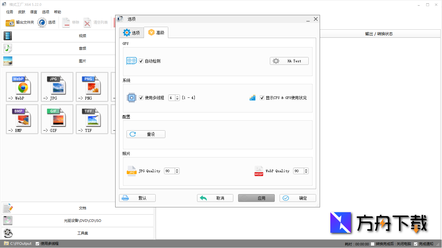442x248 pixels.
Task: Choose the PNG image format icon
Action: coord(92,87)
